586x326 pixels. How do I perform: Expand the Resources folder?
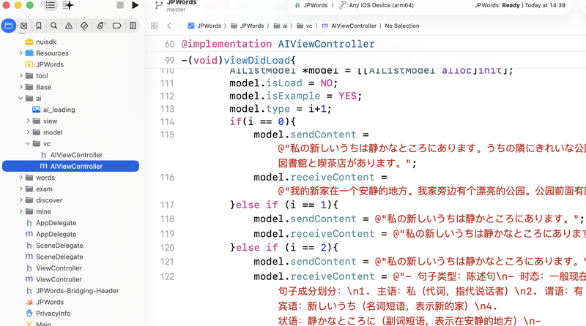pos(21,53)
